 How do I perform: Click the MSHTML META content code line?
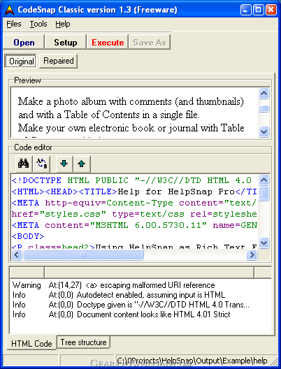pyautogui.click(x=134, y=225)
